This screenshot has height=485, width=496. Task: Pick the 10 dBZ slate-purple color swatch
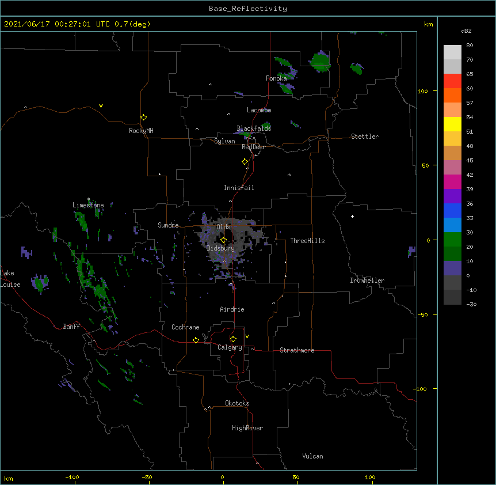(452, 268)
